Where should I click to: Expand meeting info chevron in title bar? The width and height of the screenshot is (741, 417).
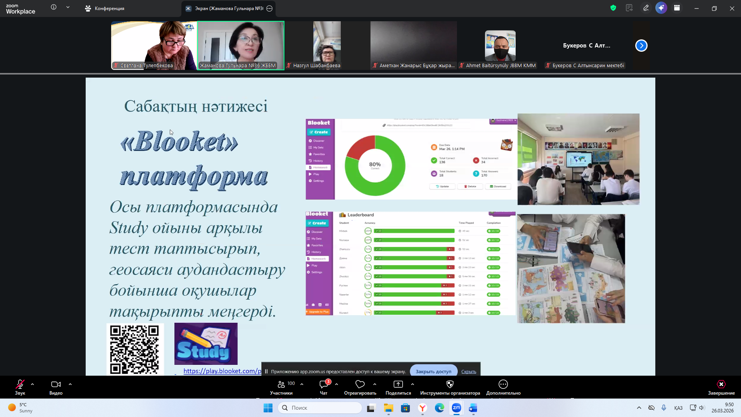(68, 7)
